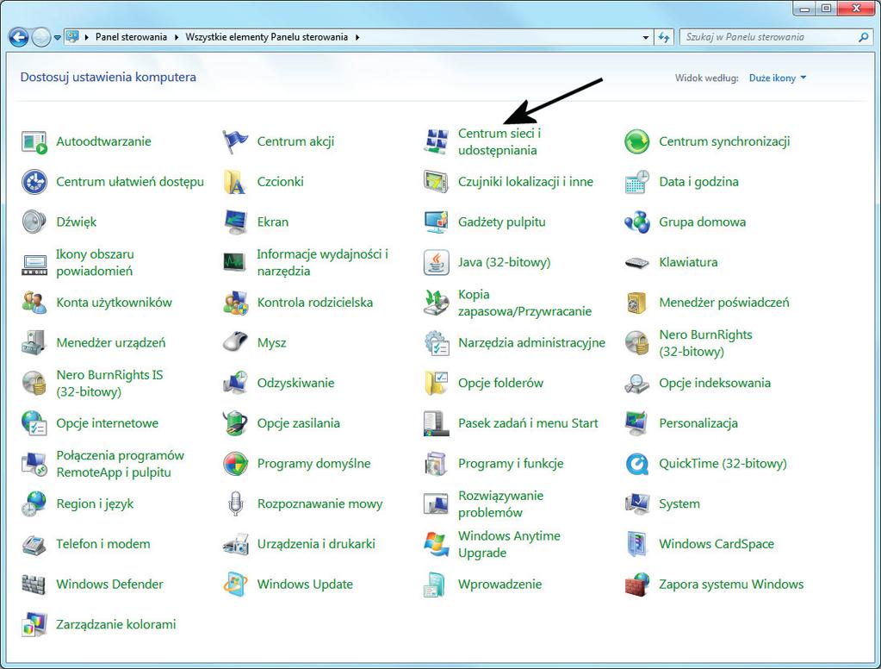Open Centrum sieci i udostępniania icon
Viewport: 881px width, 669px height.
coord(436,141)
